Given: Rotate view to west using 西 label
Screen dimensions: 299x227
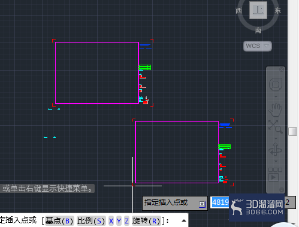Looking at the screenshot, I should 238,11.
